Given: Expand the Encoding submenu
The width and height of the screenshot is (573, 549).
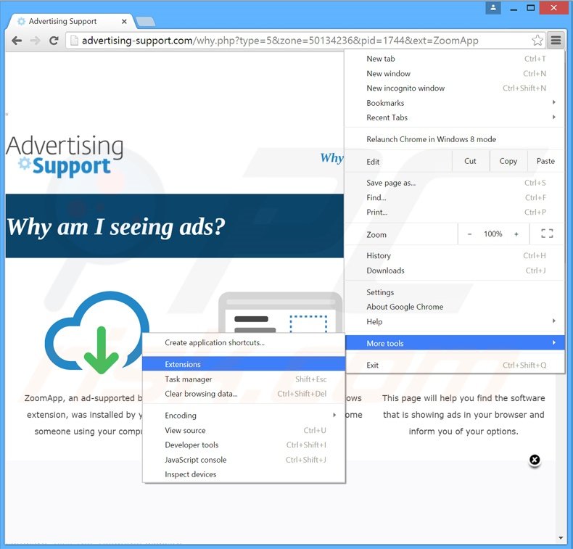Looking at the screenshot, I should (x=244, y=416).
